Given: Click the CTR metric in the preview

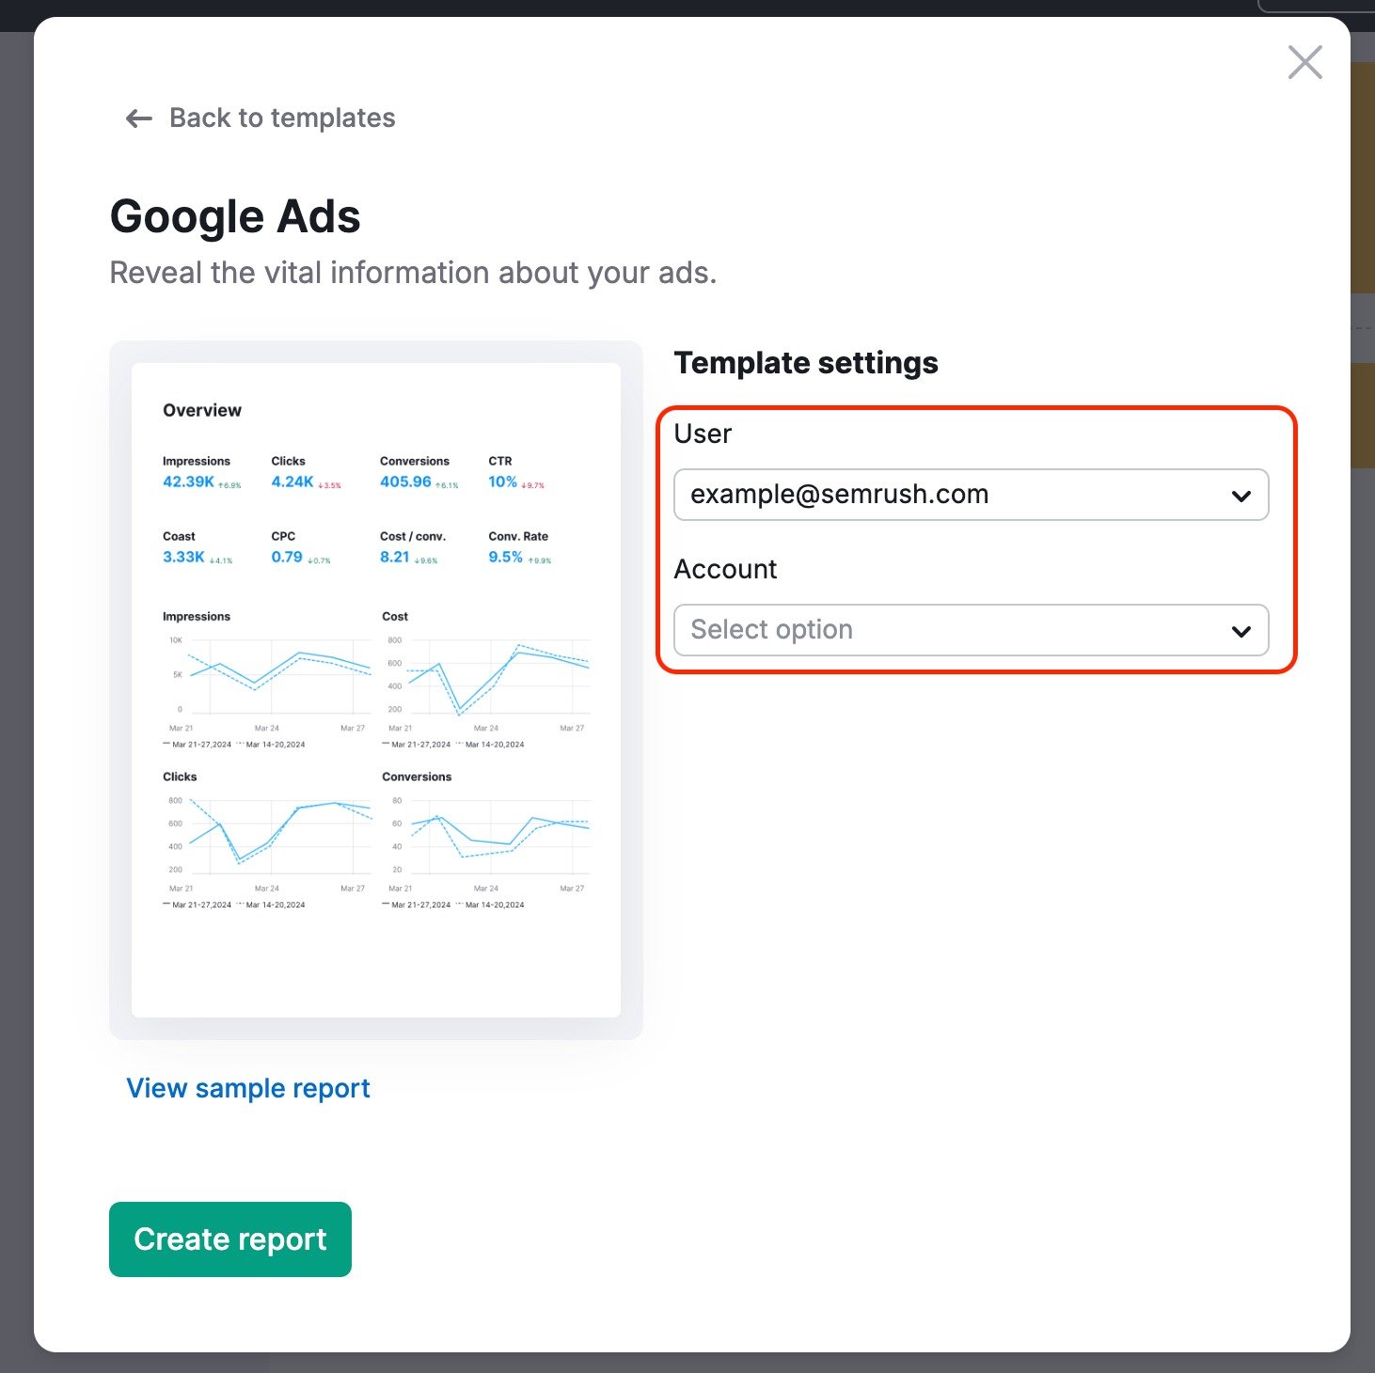Looking at the screenshot, I should click(514, 471).
